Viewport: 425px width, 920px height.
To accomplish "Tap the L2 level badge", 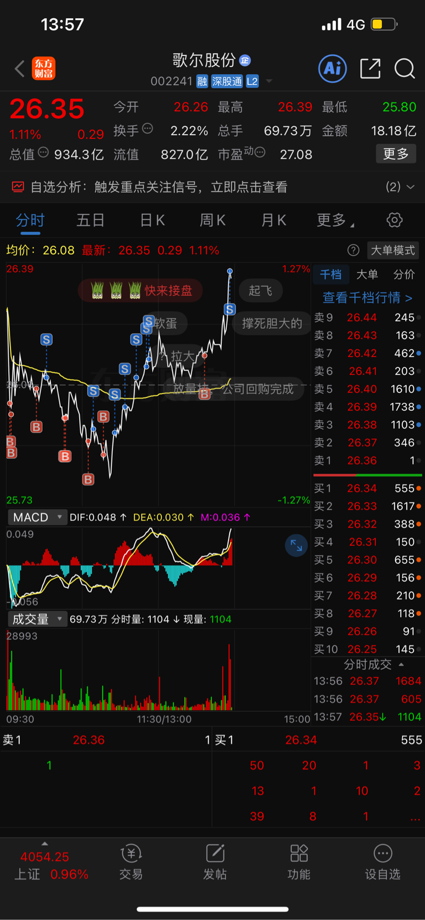I will [252, 81].
